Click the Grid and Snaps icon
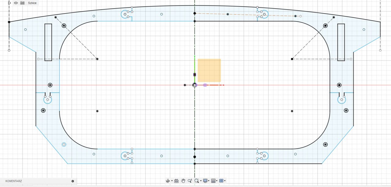391x187 pixels. tap(213, 181)
